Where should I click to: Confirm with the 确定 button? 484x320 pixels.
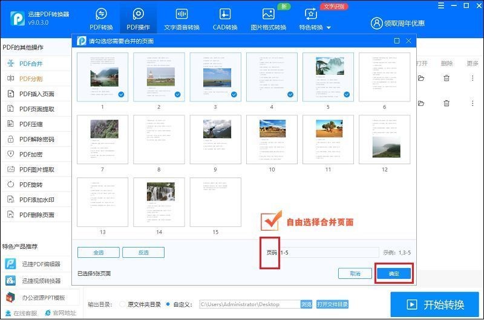[x=394, y=274]
